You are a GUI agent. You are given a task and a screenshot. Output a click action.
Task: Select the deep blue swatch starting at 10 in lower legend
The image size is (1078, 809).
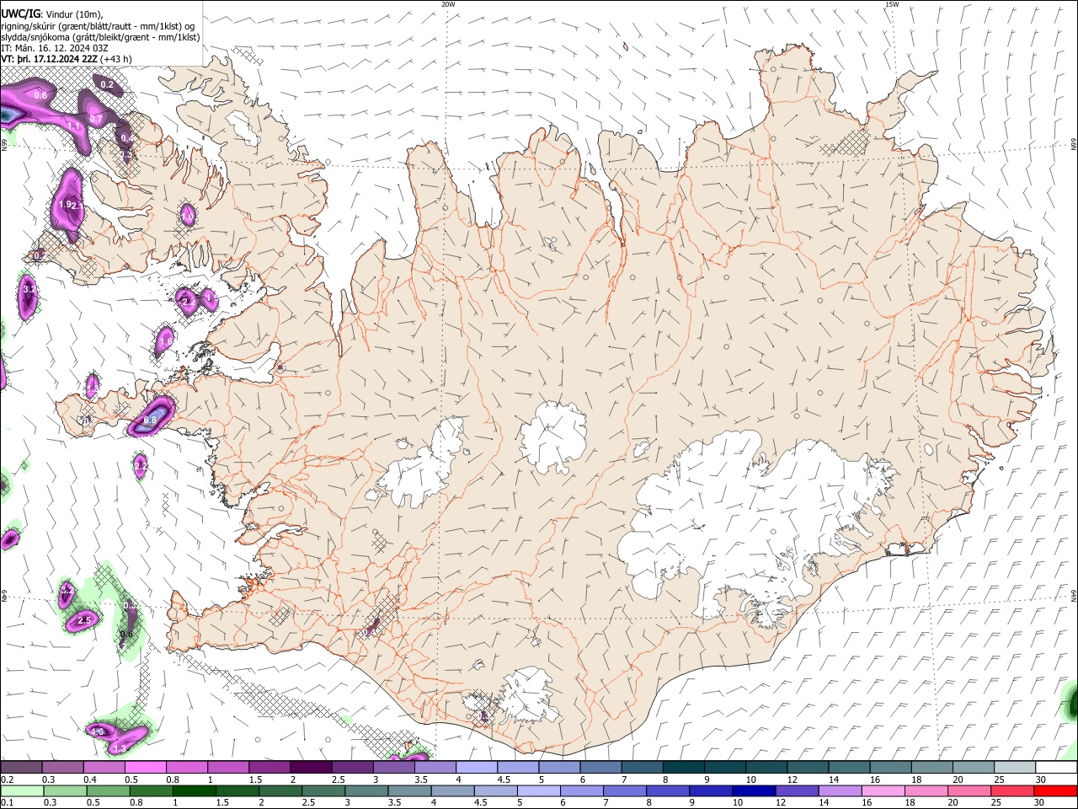753,790
